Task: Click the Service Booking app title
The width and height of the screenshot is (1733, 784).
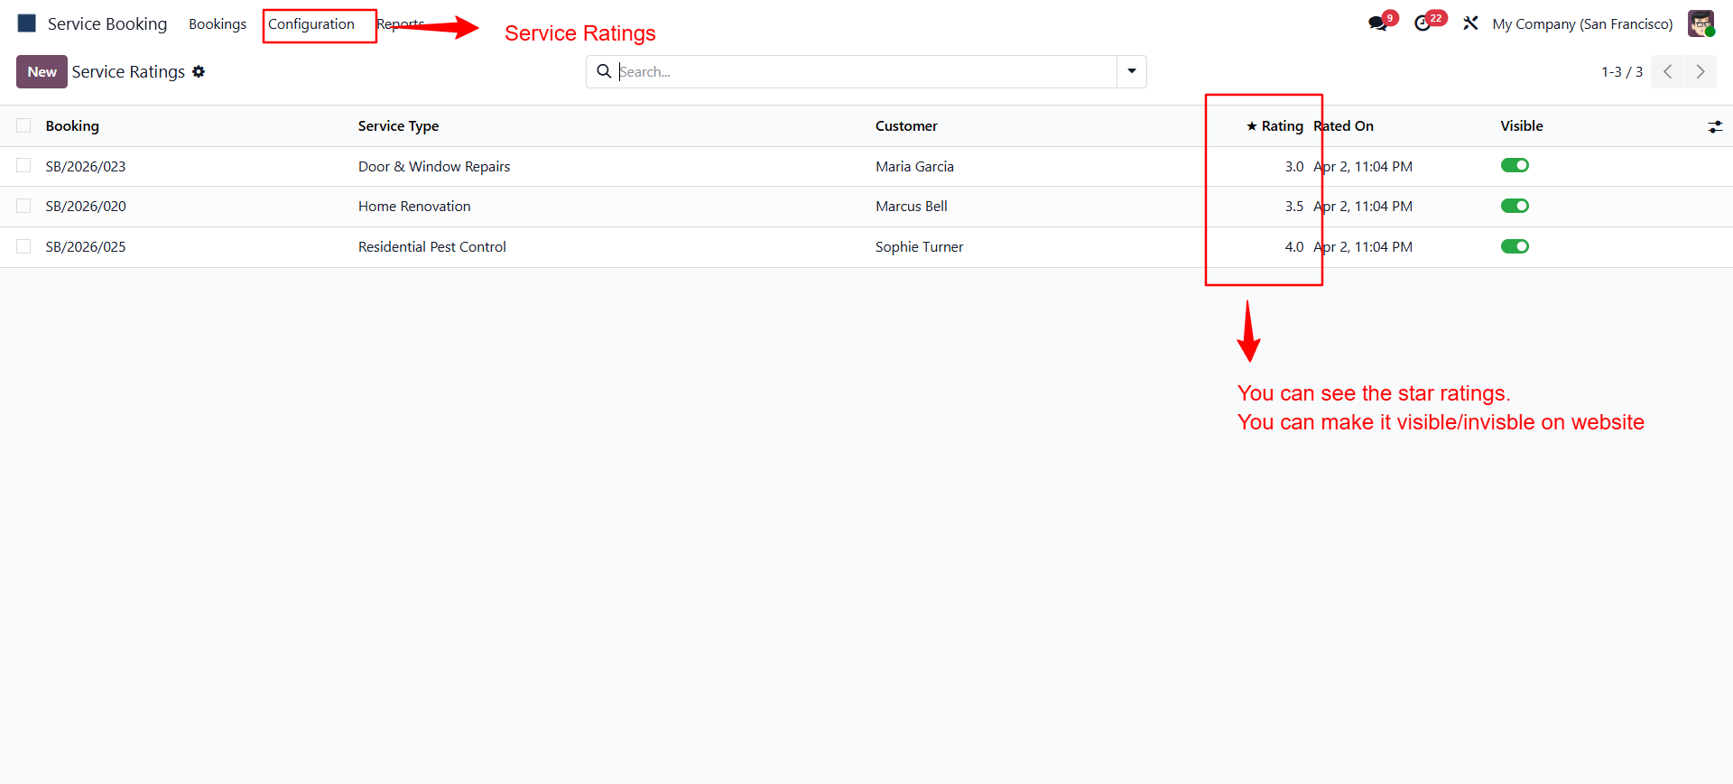Action: pyautogui.click(x=107, y=23)
